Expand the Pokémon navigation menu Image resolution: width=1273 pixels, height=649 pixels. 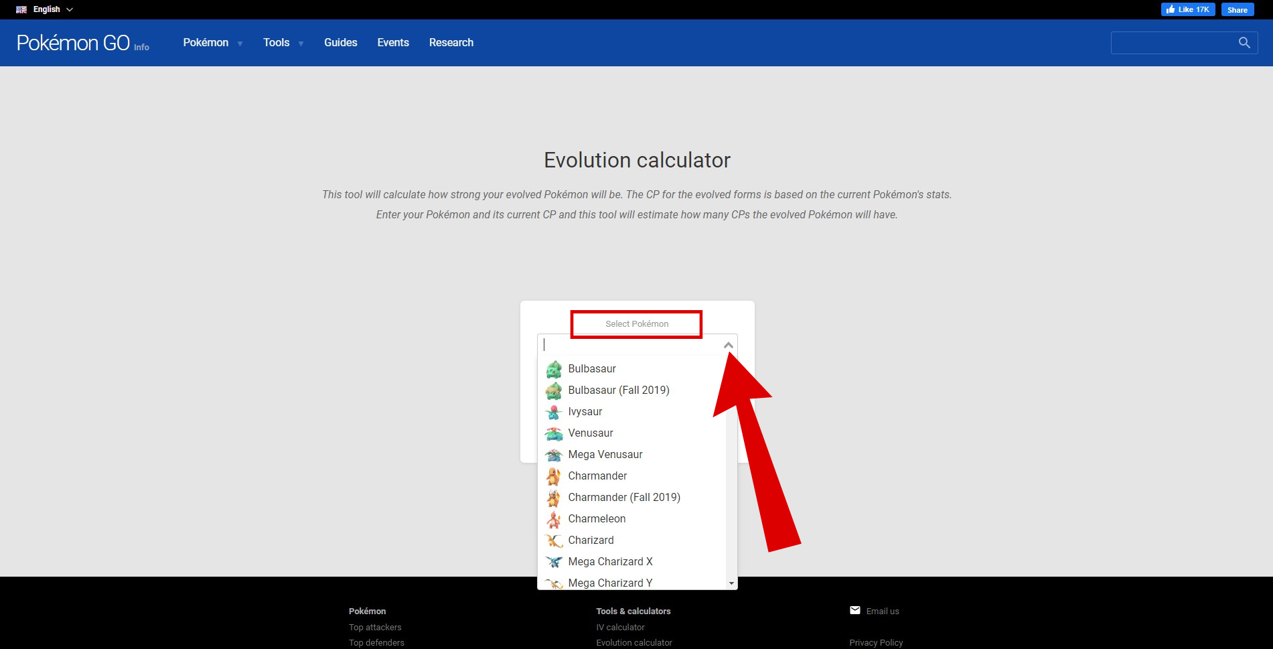213,43
